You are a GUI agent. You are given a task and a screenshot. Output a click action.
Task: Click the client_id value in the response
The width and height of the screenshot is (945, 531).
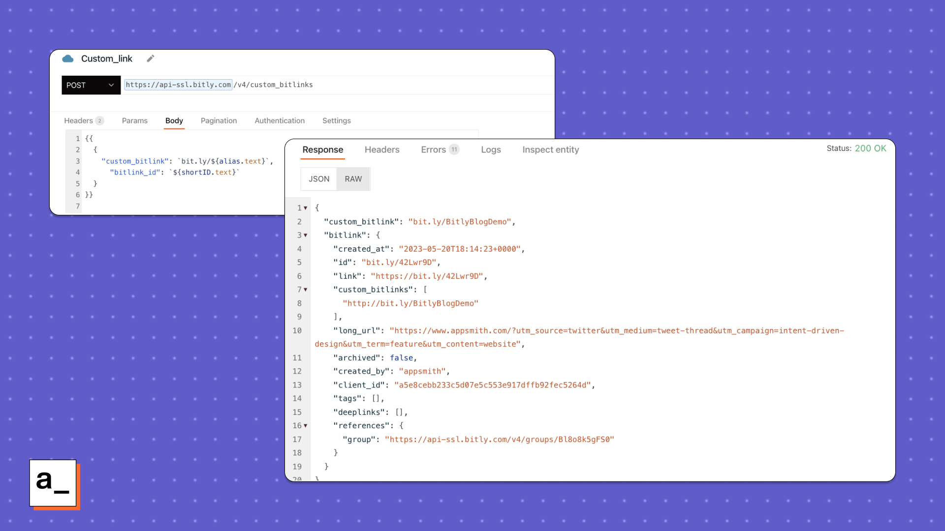pyautogui.click(x=493, y=385)
